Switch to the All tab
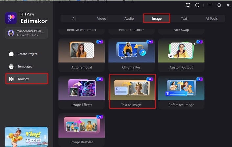This screenshot has height=147, width=232. pyautogui.click(x=74, y=19)
